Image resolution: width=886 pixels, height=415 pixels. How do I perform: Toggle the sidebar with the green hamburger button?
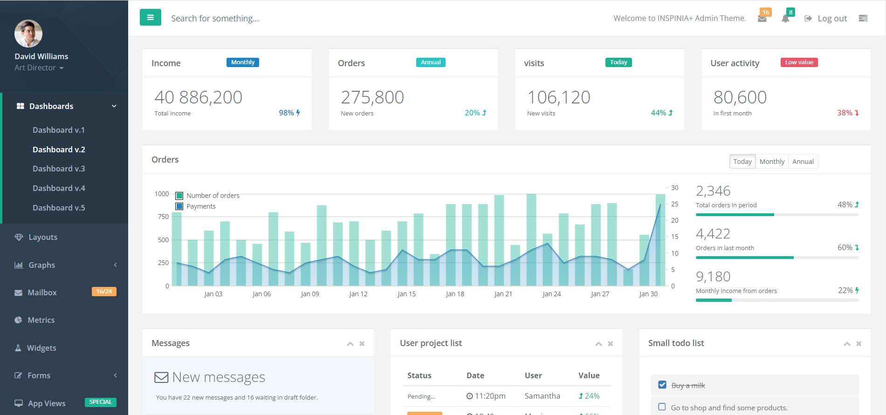click(x=150, y=17)
